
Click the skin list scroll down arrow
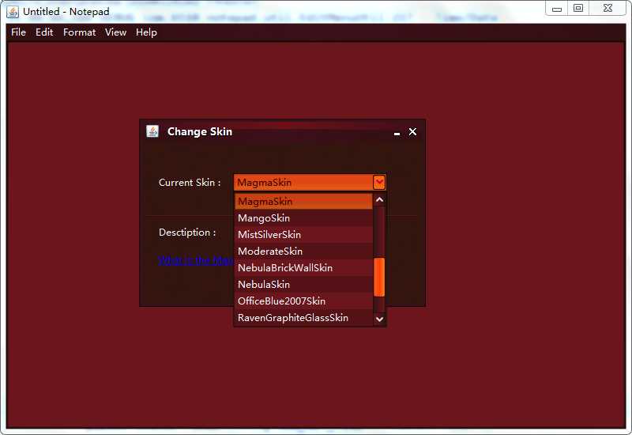tap(379, 319)
